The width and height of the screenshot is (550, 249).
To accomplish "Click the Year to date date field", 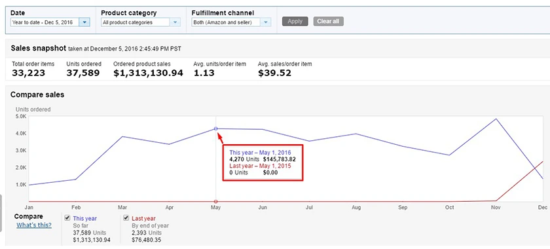I will click(45, 22).
